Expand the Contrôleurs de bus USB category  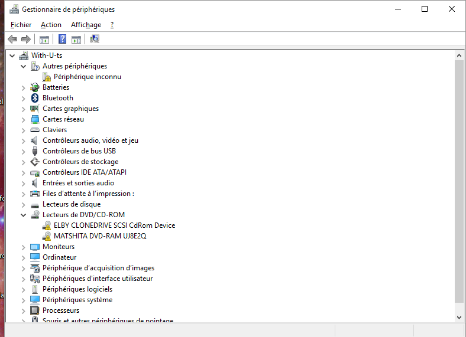point(24,151)
